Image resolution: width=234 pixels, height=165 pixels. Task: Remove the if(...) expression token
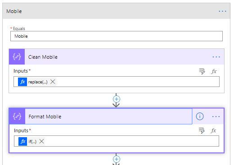[41, 141]
